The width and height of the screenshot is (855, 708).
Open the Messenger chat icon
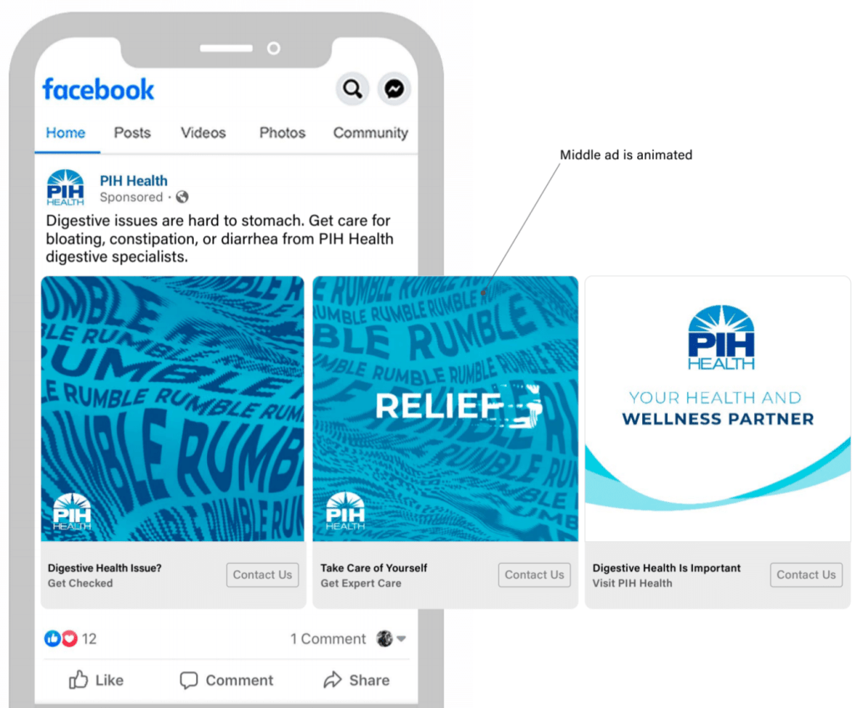(394, 88)
